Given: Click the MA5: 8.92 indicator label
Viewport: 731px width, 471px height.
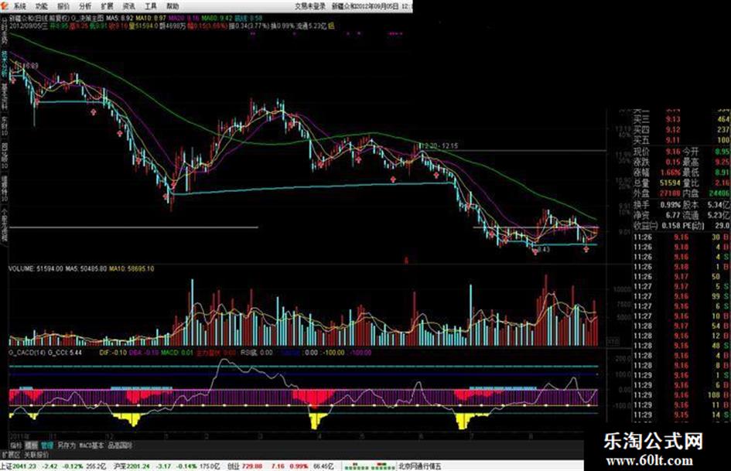Looking at the screenshot, I should [x=119, y=18].
